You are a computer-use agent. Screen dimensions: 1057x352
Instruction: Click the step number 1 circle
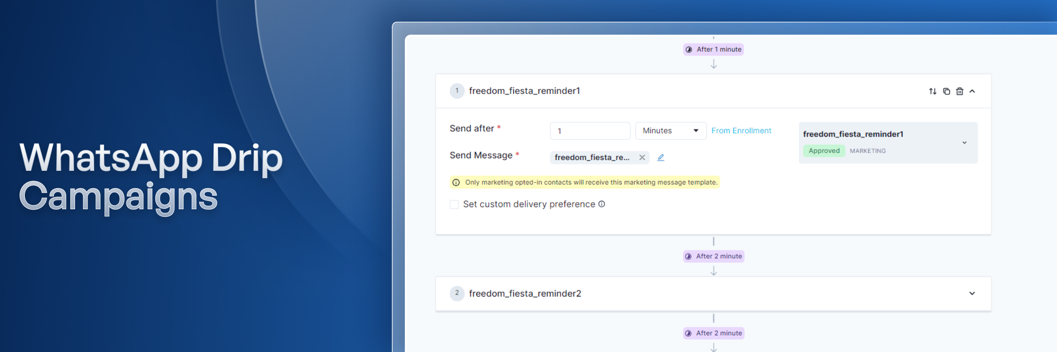point(457,91)
